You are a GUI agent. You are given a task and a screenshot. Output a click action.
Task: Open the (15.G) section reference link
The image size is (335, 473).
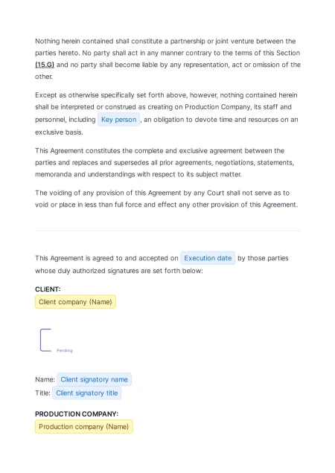coord(45,65)
